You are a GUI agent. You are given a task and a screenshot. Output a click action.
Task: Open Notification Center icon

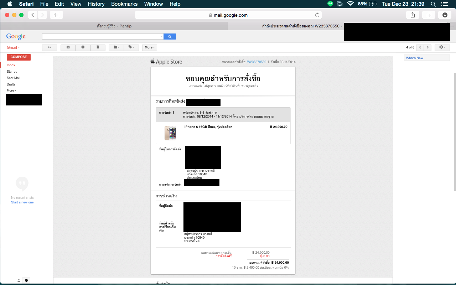[x=444, y=4]
